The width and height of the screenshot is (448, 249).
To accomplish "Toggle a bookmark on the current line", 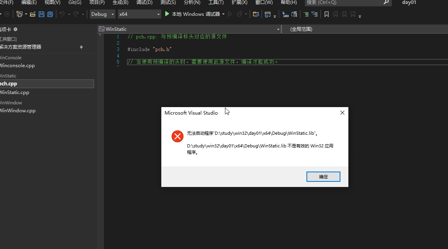I will tap(327, 14).
